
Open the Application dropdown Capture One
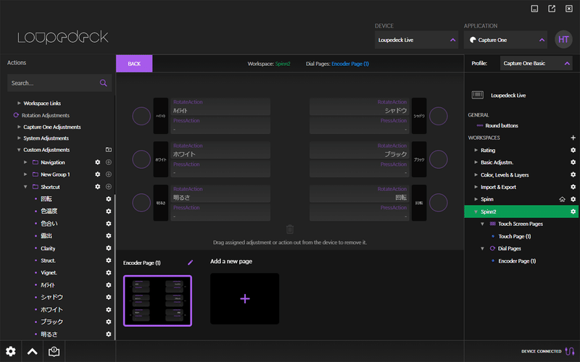[505, 40]
